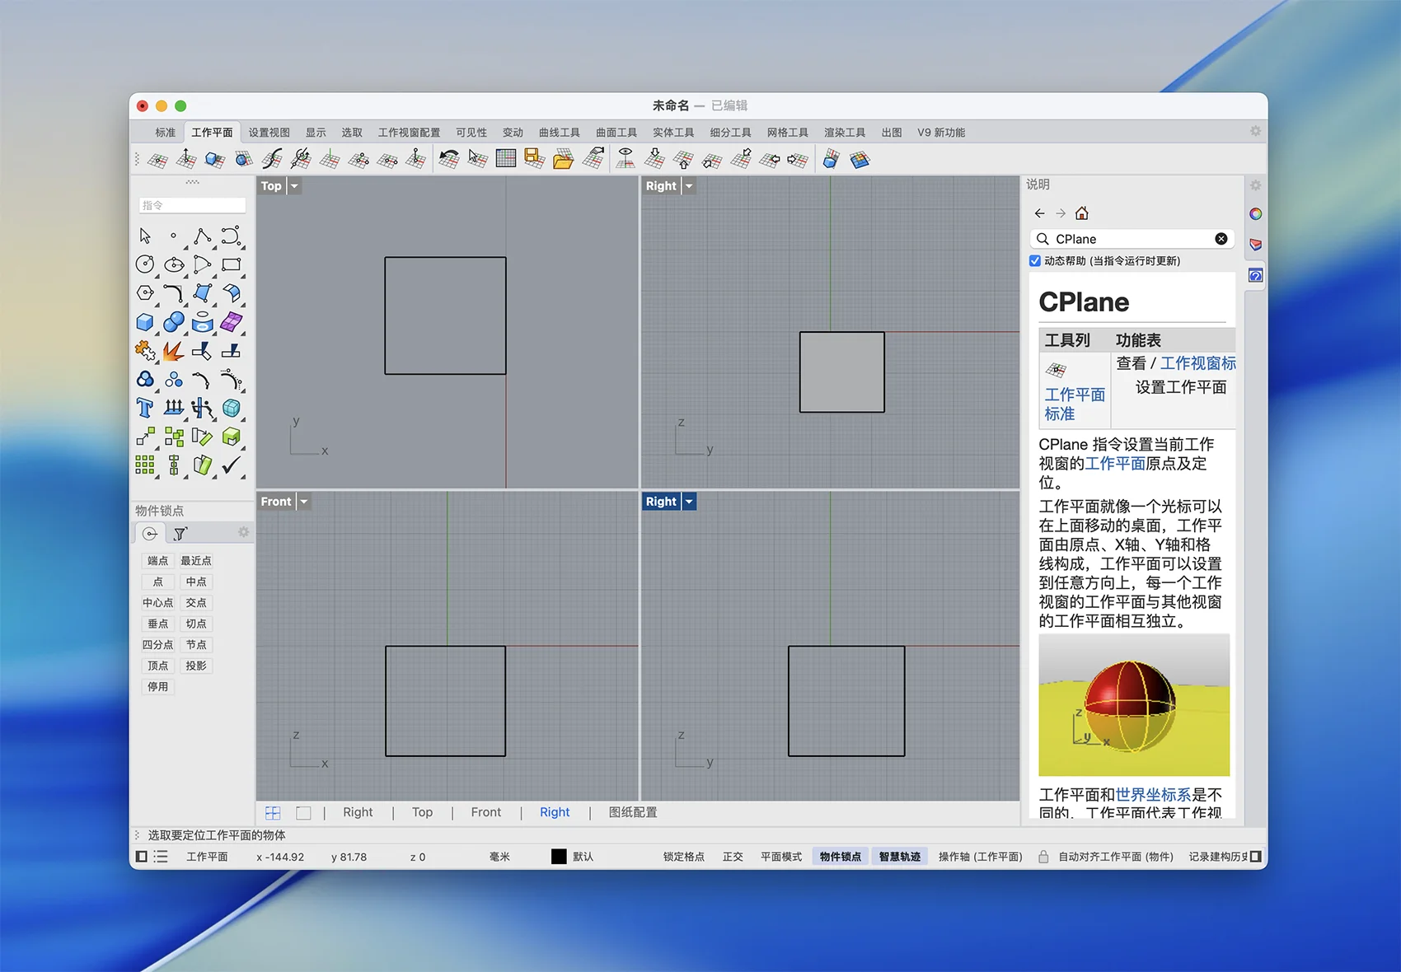This screenshot has width=1401, height=972.
Task: Switch to the 曲线工具 toolbar tab
Action: click(x=559, y=133)
